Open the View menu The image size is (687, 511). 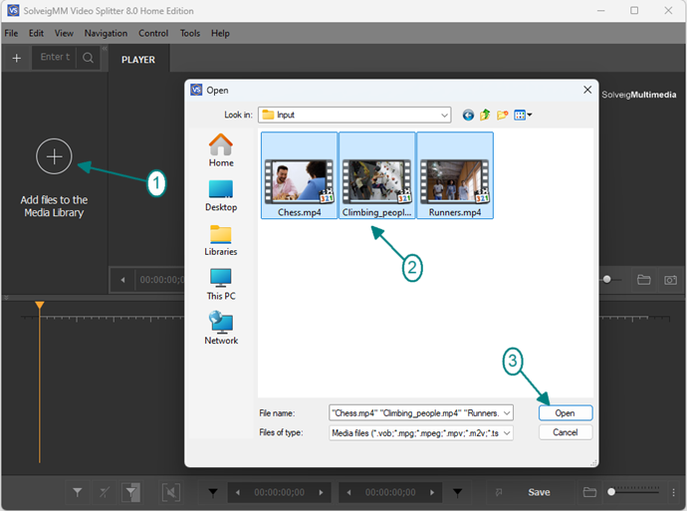point(64,33)
